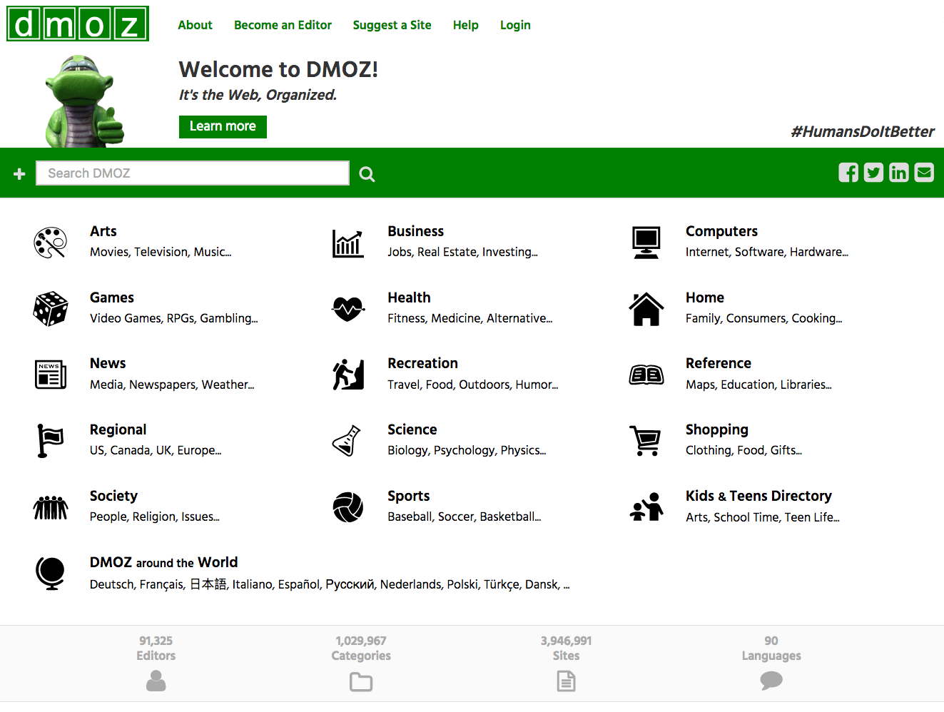Screen dimensions: 944x712
Task: Open the Science flask icon
Action: tap(347, 441)
